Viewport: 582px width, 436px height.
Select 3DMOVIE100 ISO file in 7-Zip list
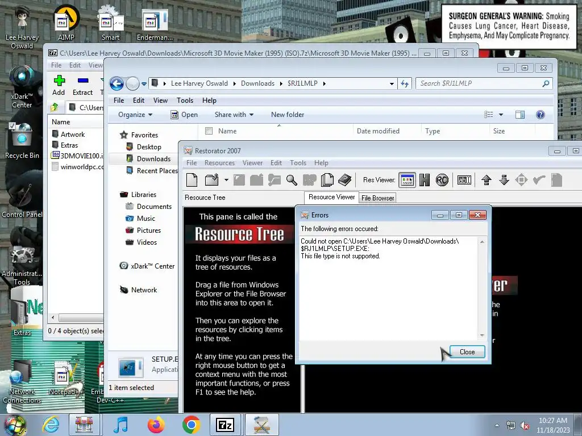click(x=78, y=156)
